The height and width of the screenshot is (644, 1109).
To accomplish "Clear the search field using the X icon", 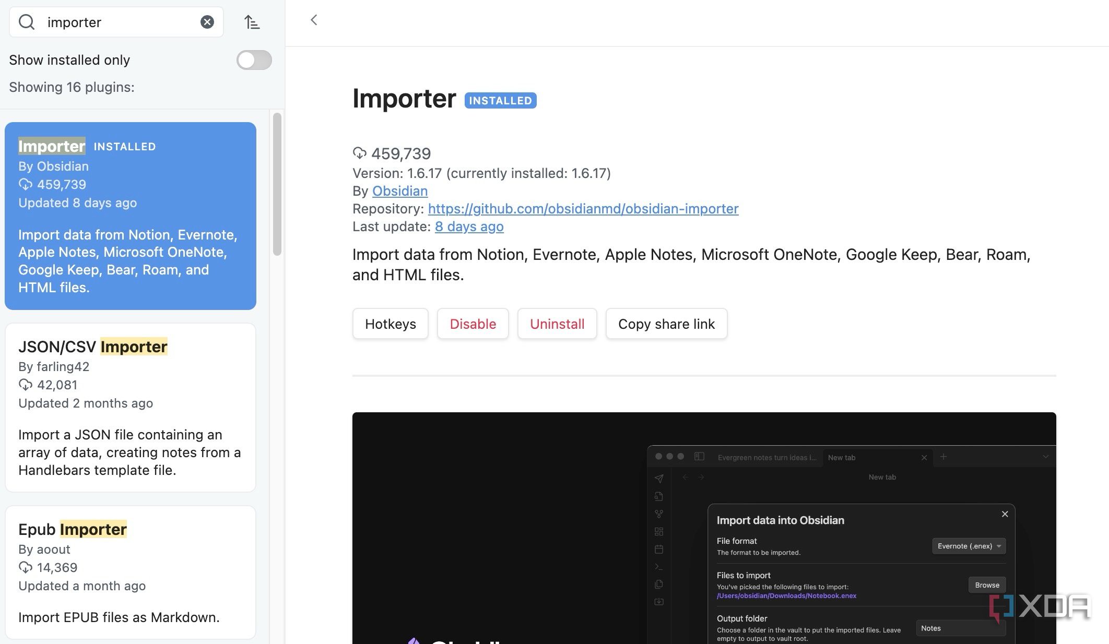I will click(207, 22).
